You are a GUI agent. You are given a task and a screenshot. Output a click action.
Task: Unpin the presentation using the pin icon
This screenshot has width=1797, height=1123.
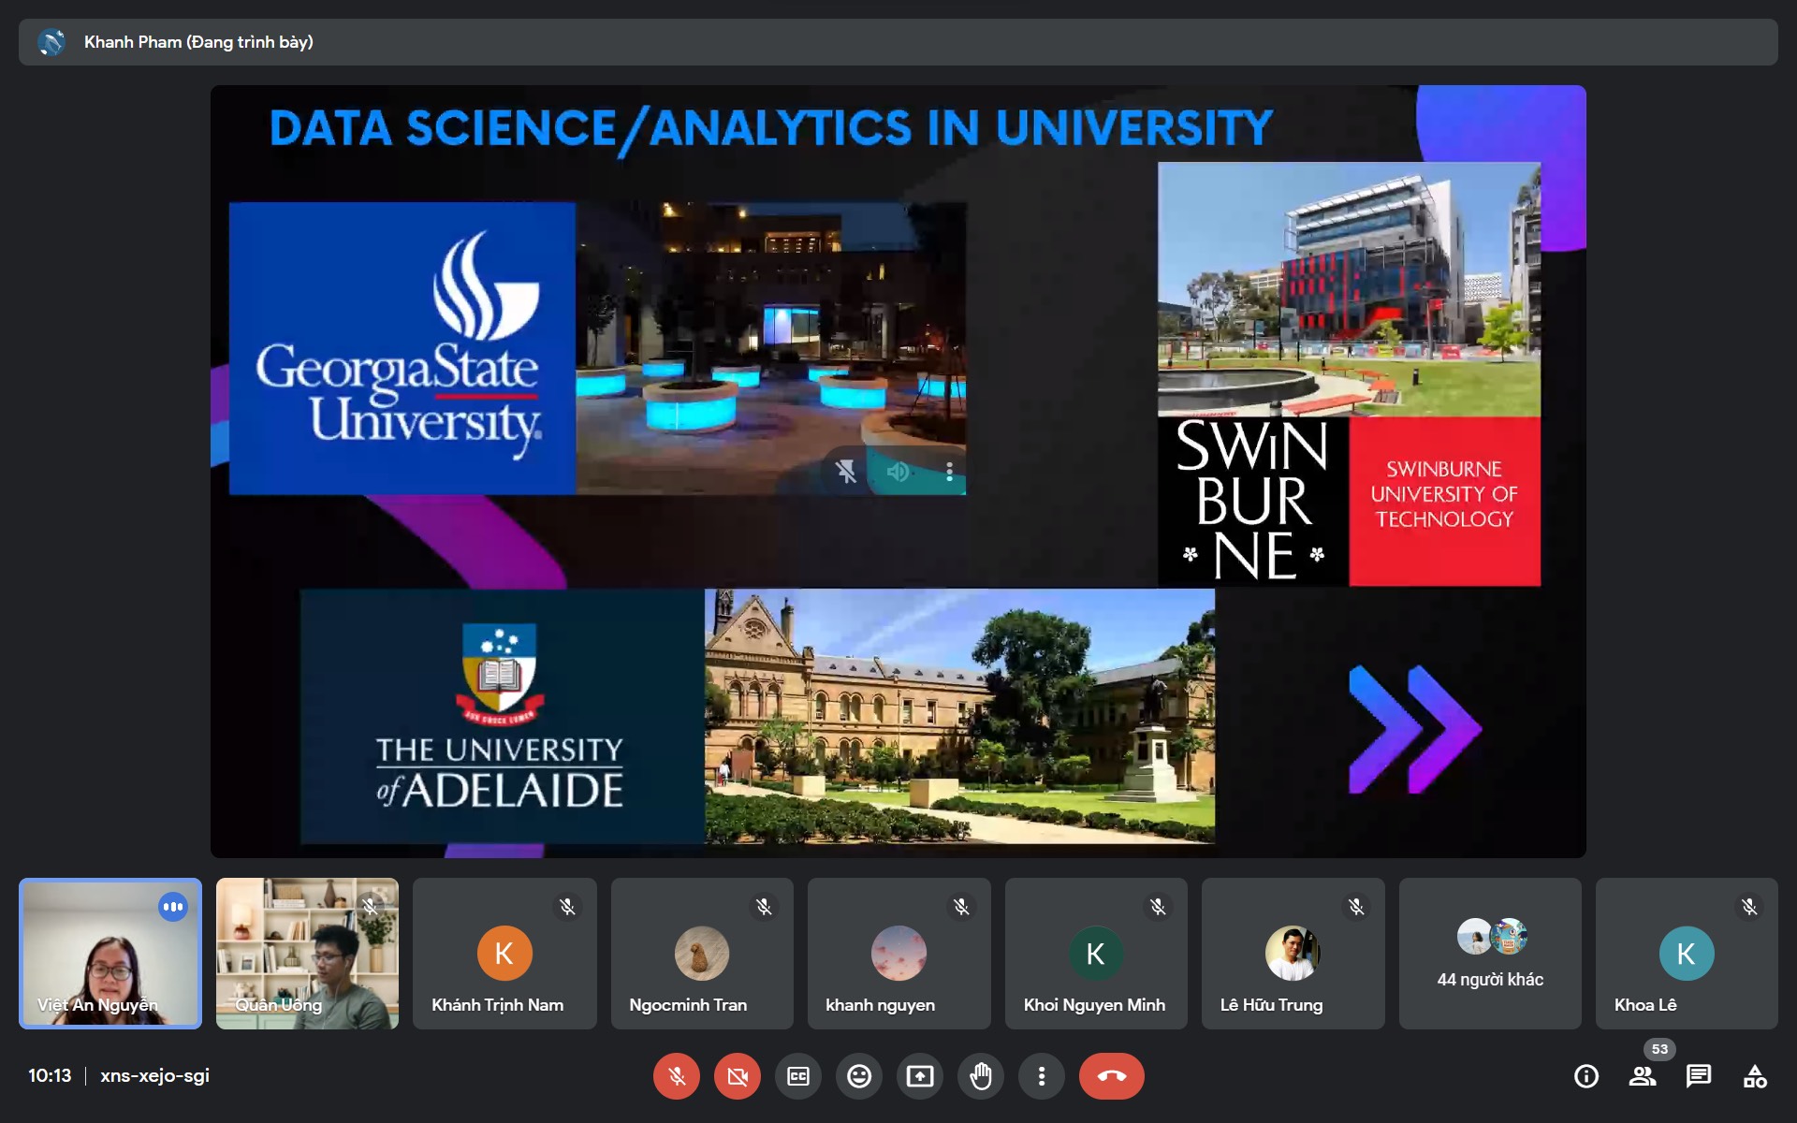[846, 472]
